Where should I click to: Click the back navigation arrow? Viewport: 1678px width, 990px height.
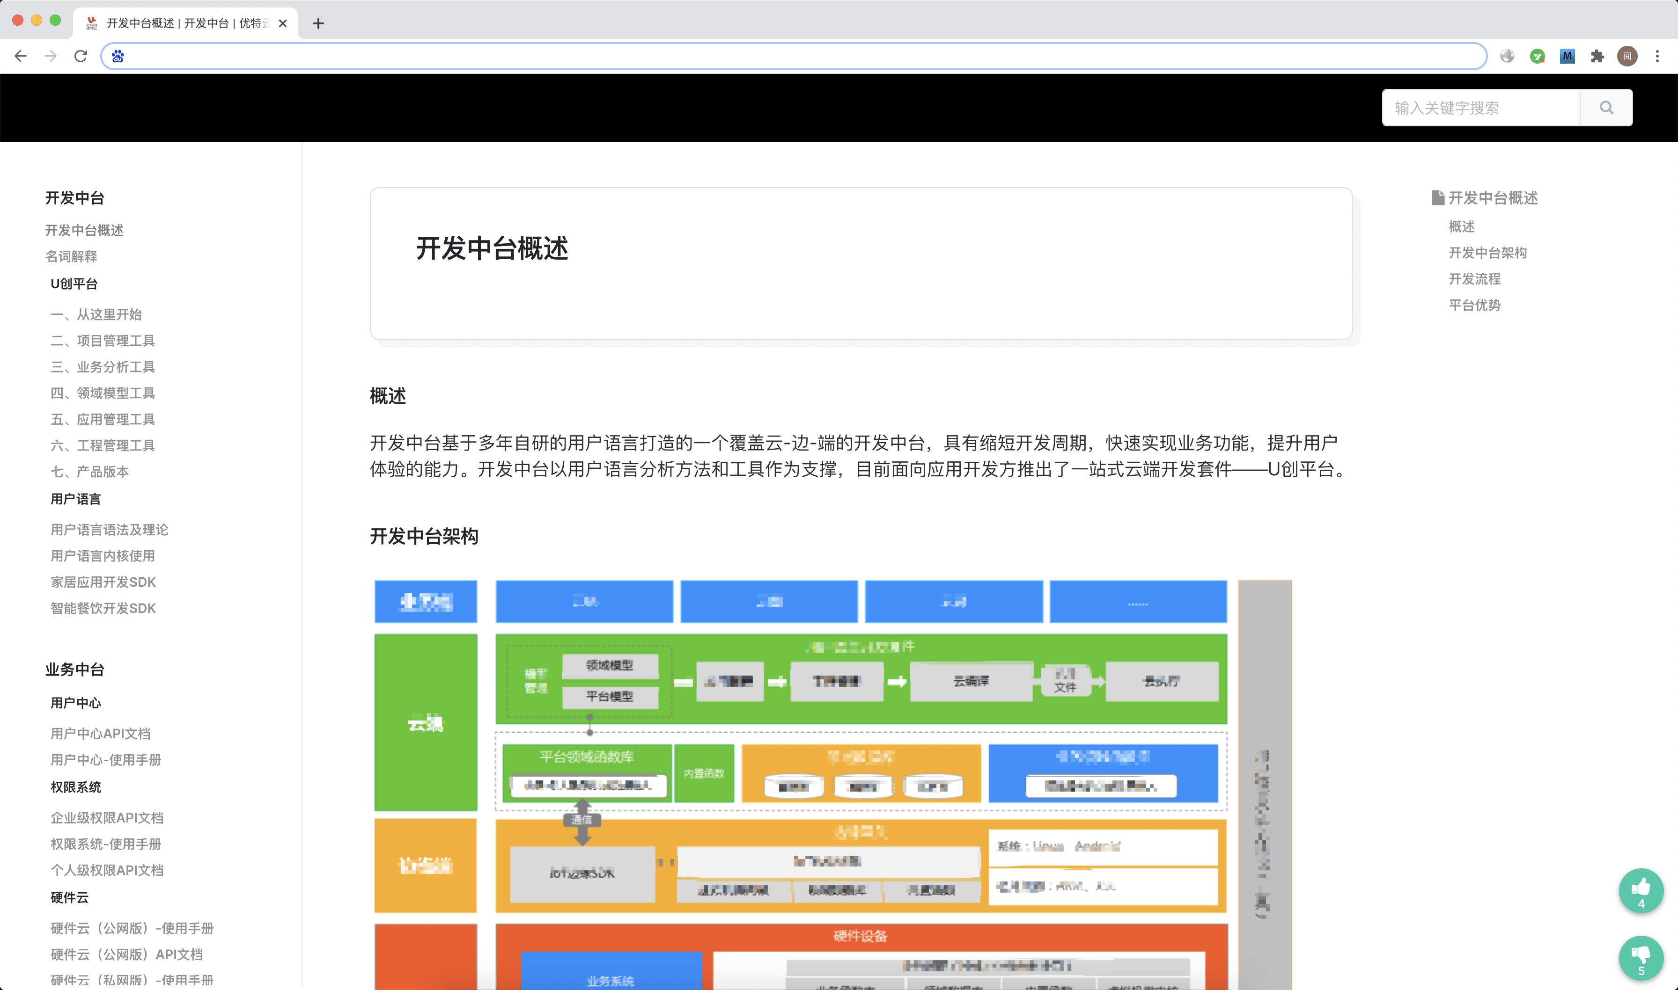tap(22, 57)
